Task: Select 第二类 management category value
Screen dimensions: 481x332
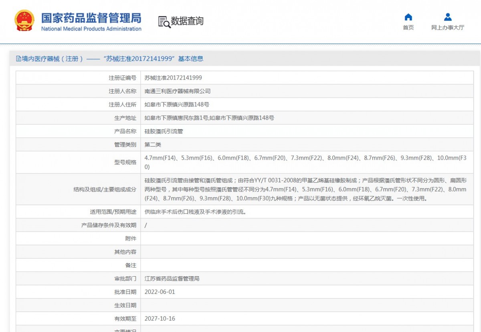Action: 153,145
